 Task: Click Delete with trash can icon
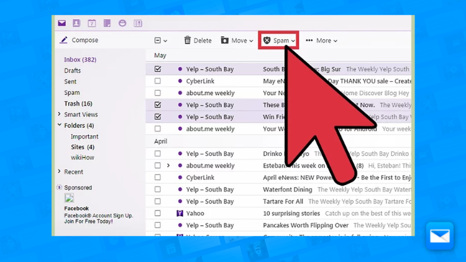point(198,40)
